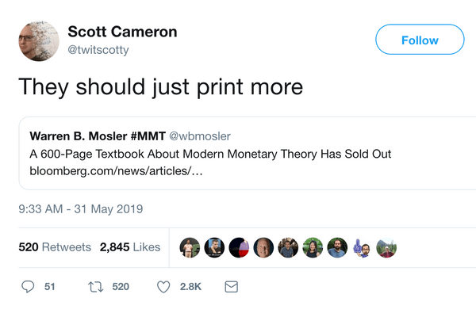Click the first liker avatar in the row
Screen dimensions: 476x317
tap(190, 248)
